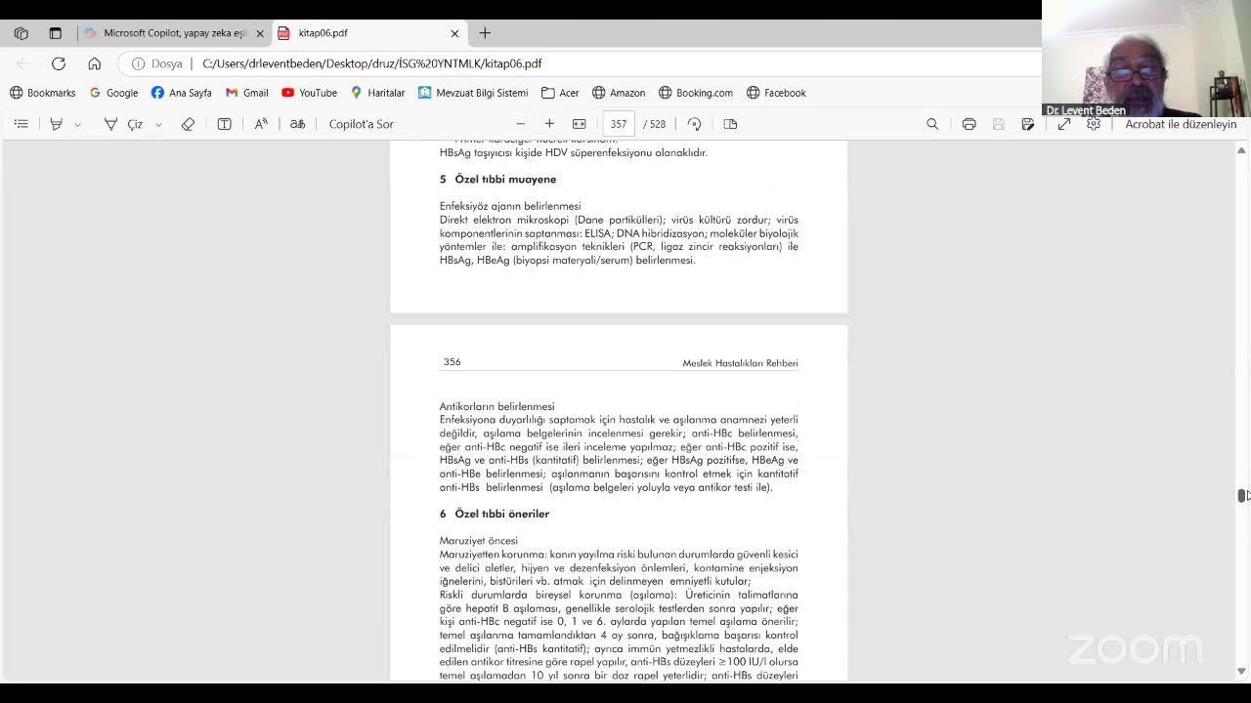Add a text box to the PDF
This screenshot has width=1251, height=703.
(x=224, y=124)
